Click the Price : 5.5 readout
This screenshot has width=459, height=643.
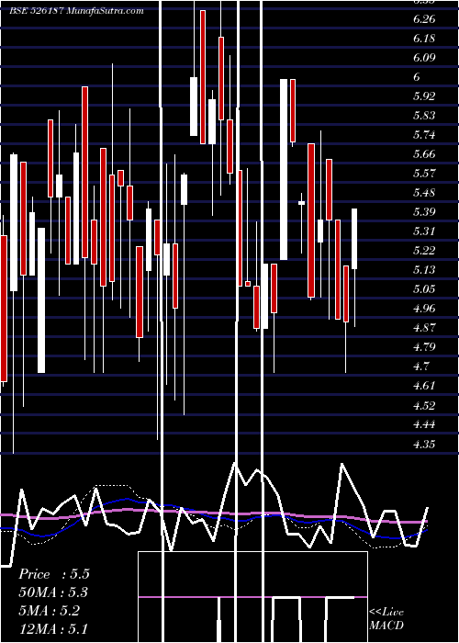[53, 574]
